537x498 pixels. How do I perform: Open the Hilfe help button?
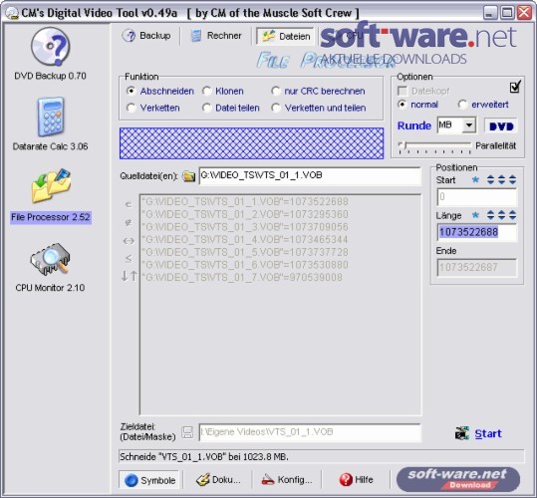click(356, 480)
